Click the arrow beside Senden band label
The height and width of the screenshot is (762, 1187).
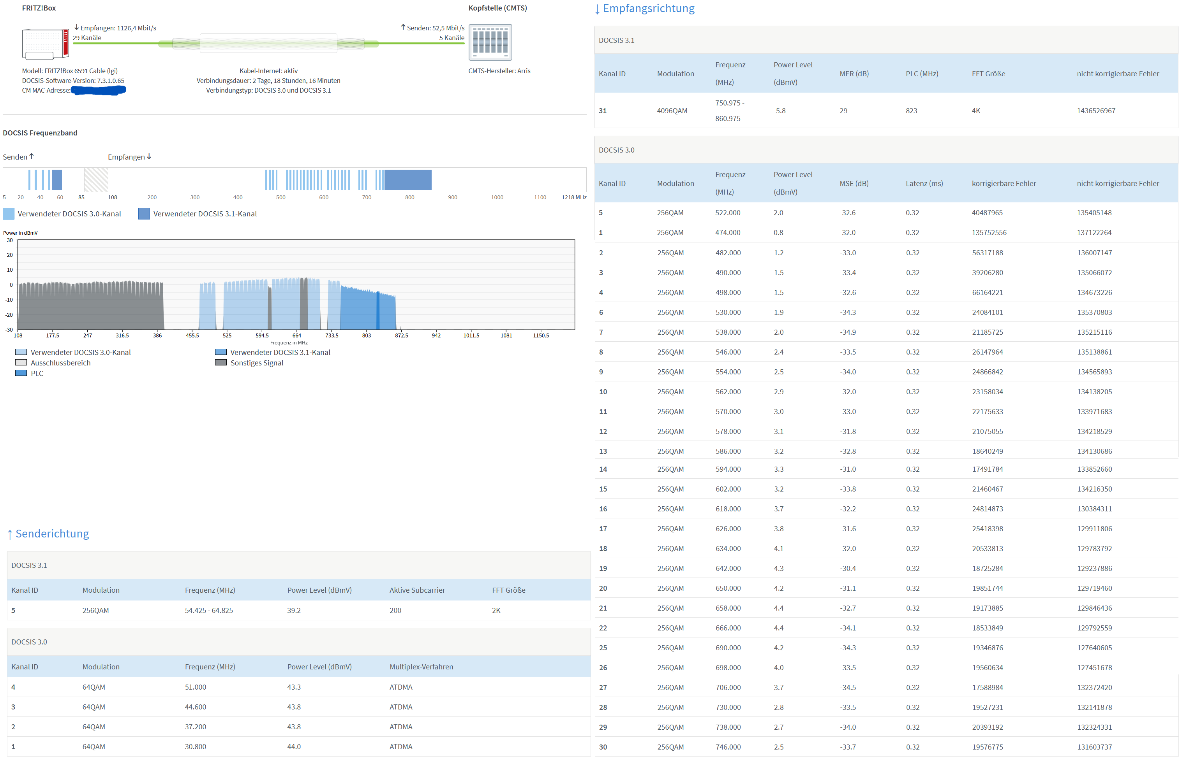tap(32, 156)
